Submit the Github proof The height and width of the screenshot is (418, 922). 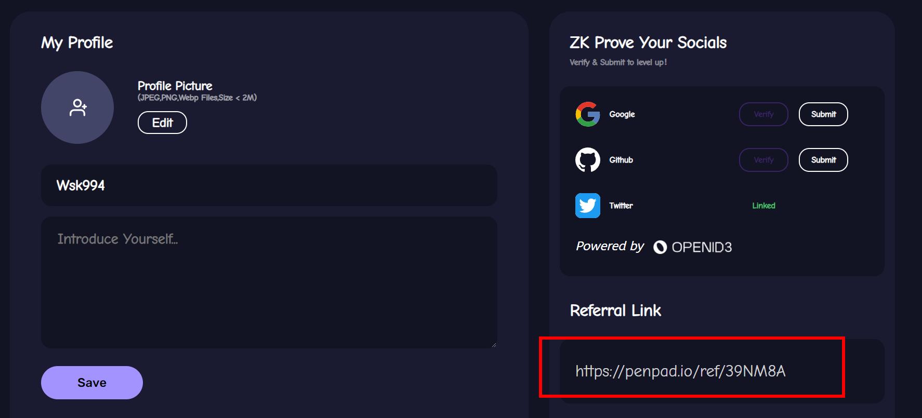pos(823,160)
